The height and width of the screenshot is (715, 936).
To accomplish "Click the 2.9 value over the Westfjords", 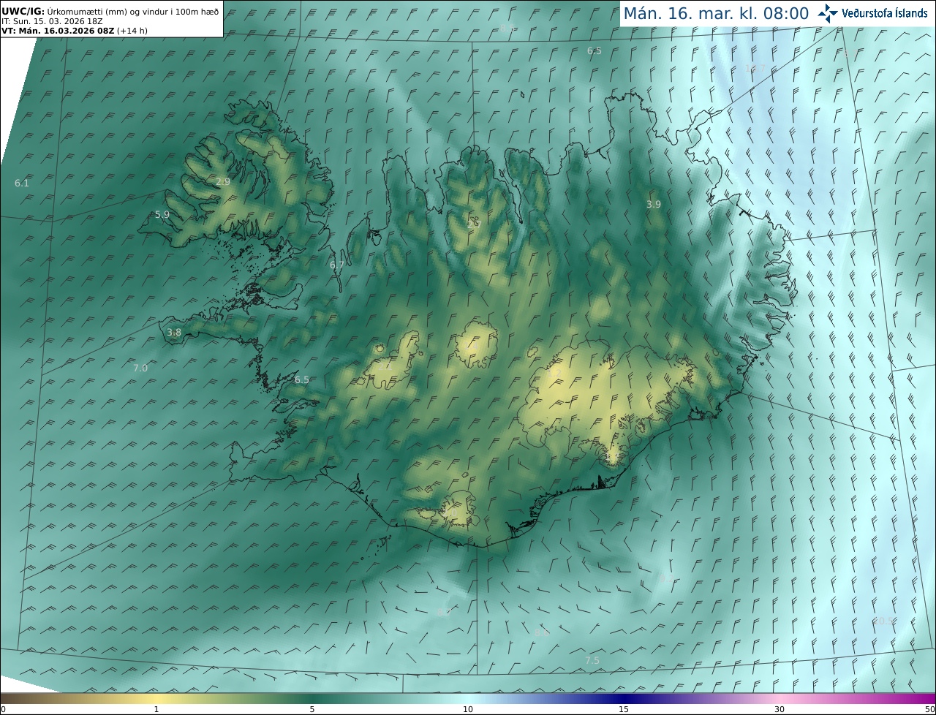I will pyautogui.click(x=223, y=181).
